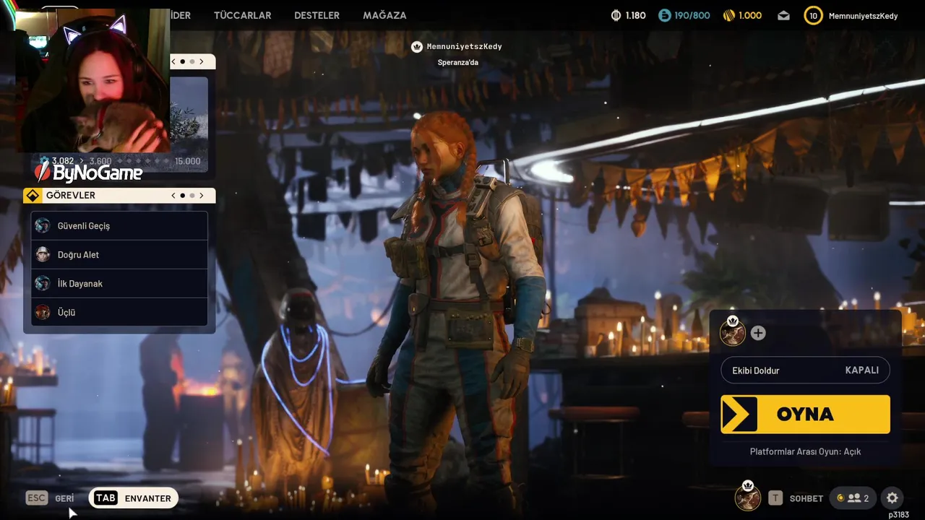
Task: Toggle Ekibi Doldur squad fill option
Action: click(x=805, y=370)
